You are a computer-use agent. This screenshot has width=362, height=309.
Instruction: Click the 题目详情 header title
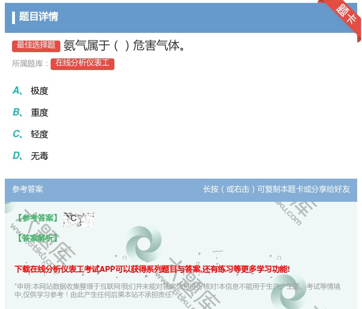pyautogui.click(x=39, y=16)
